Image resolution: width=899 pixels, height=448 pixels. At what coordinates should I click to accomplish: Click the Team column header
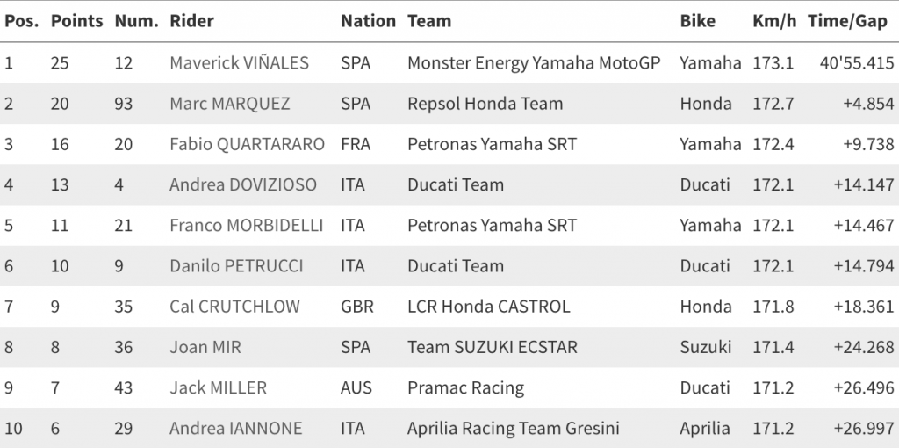point(429,21)
